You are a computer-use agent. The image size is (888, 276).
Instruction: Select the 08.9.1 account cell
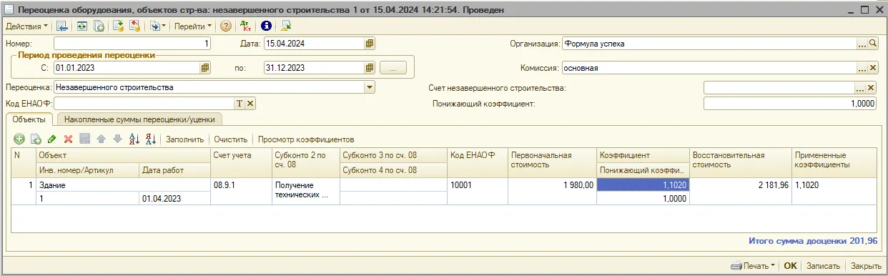241,191
